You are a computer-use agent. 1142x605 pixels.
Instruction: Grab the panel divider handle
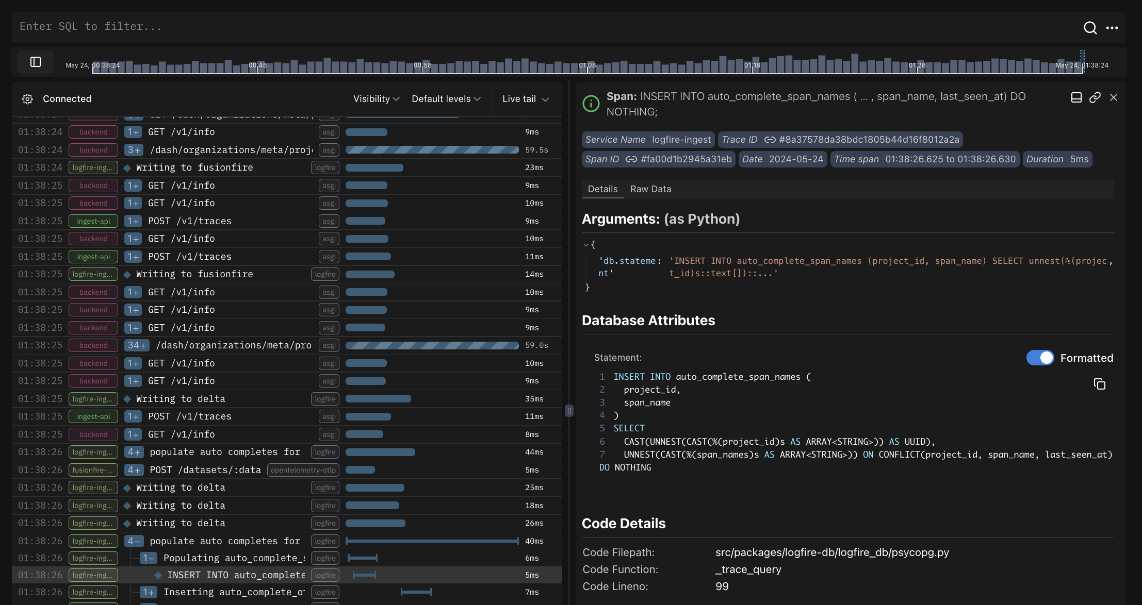569,411
